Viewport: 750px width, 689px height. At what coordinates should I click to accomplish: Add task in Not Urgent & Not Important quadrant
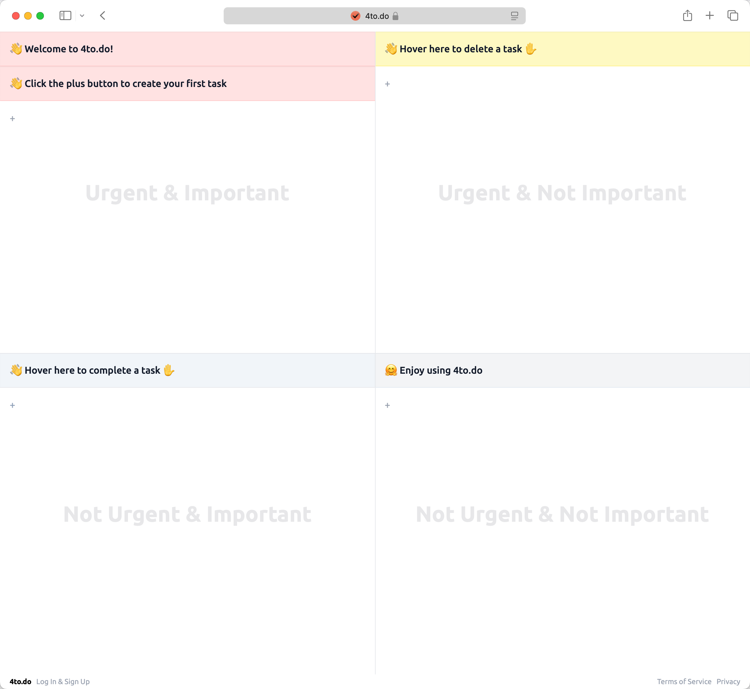[387, 405]
